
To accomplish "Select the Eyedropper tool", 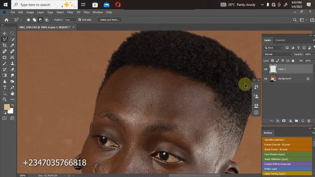I will (x=12, y=45).
